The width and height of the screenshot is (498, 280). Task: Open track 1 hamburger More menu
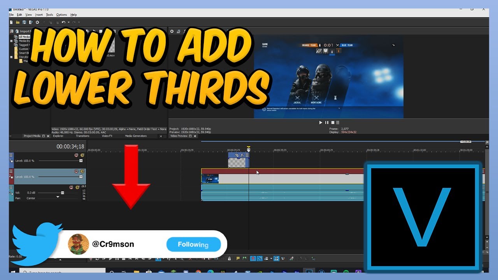click(x=11, y=155)
